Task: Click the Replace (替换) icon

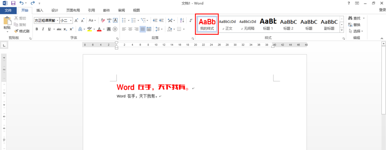Action: click(350, 25)
